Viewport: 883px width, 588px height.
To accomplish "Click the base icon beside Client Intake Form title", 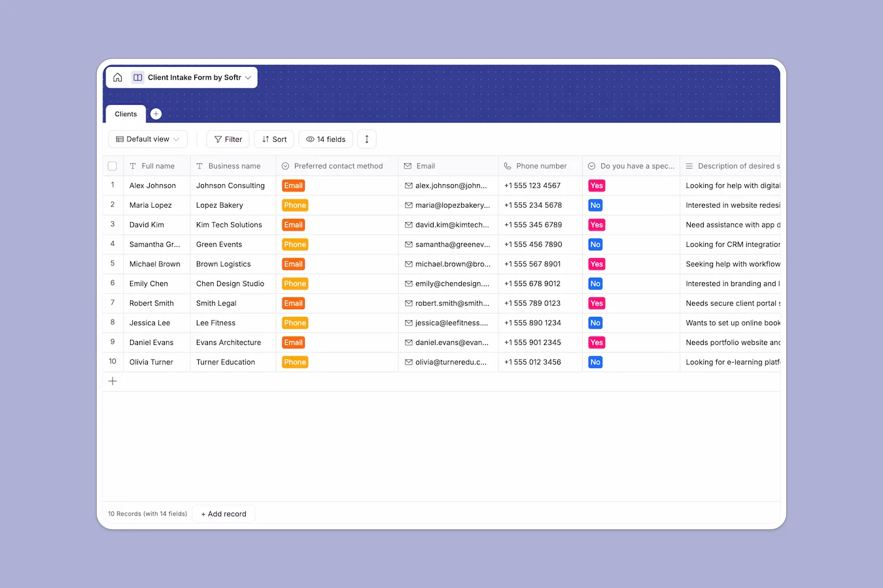I will (137, 77).
